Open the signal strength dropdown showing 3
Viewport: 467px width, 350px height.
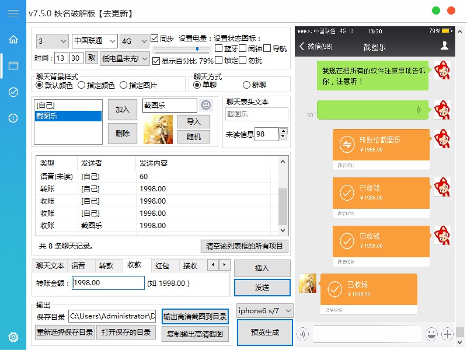click(53, 41)
